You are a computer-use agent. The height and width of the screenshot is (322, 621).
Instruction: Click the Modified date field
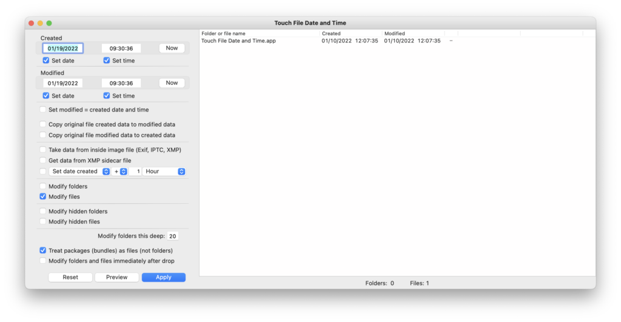(x=62, y=83)
